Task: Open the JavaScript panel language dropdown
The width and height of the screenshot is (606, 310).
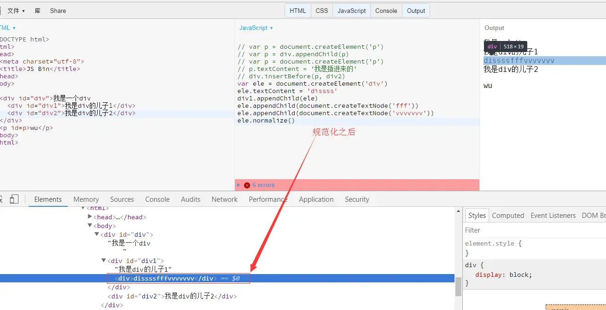Action: point(256,28)
